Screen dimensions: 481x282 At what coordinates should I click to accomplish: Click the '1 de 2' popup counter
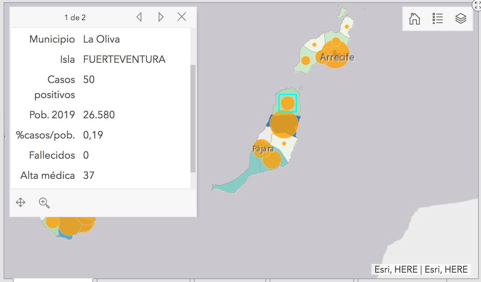(x=75, y=17)
